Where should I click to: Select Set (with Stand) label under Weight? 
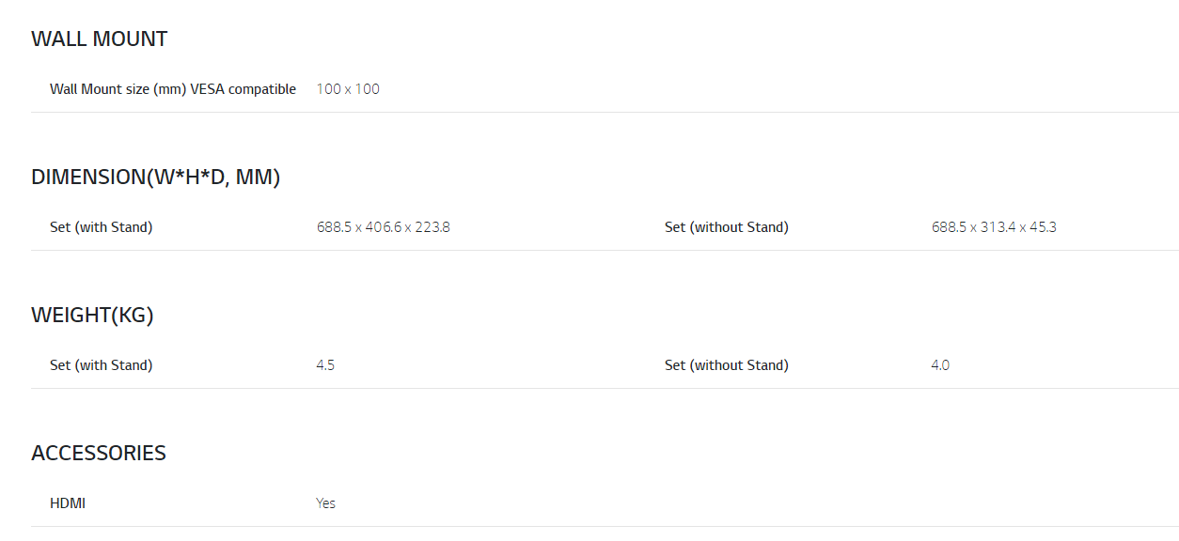[x=101, y=365]
